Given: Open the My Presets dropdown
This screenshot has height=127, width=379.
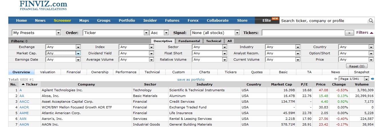Looking at the screenshot, I should [x=58, y=33].
